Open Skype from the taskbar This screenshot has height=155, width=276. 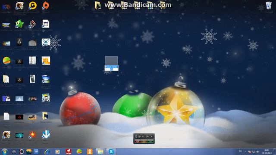click(111, 152)
